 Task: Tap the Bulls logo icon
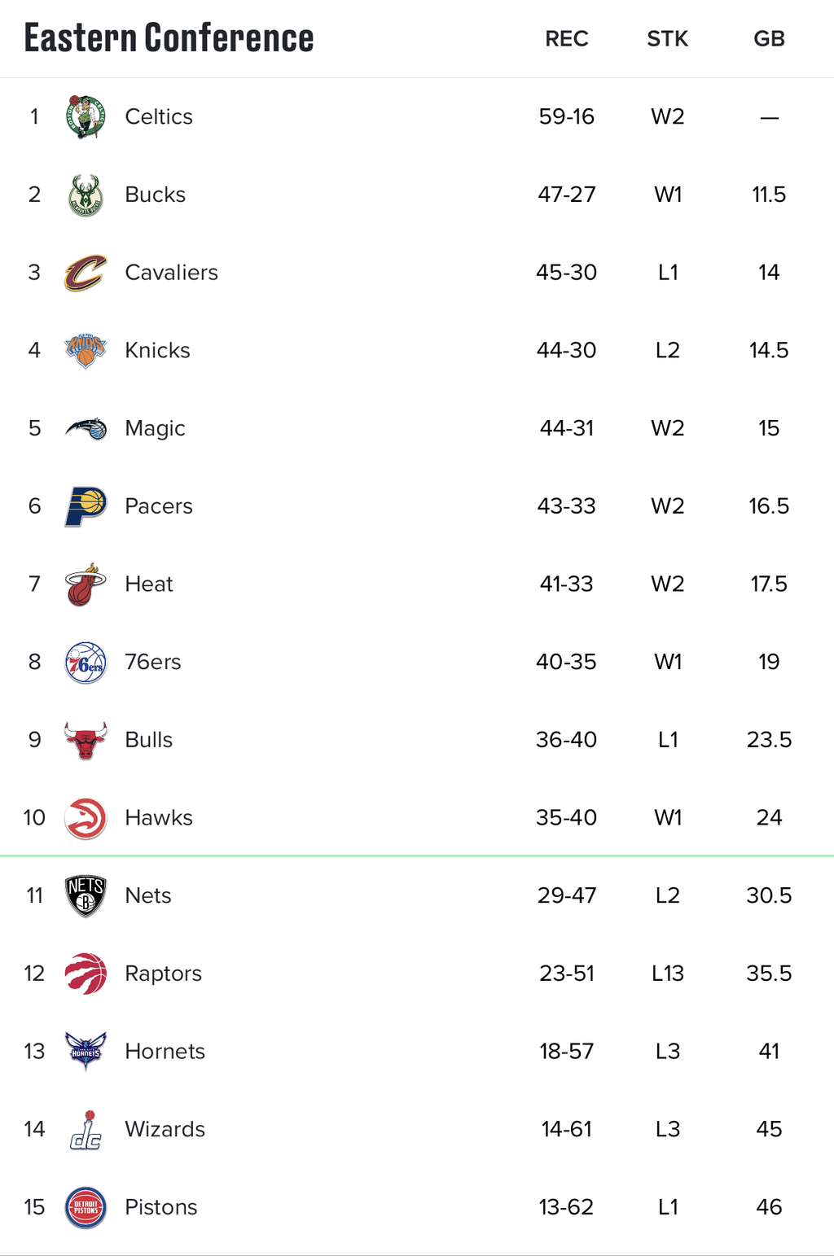click(x=86, y=740)
